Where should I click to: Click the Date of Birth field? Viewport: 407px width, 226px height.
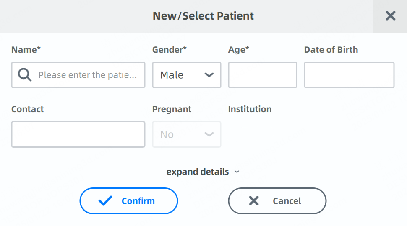349,75
